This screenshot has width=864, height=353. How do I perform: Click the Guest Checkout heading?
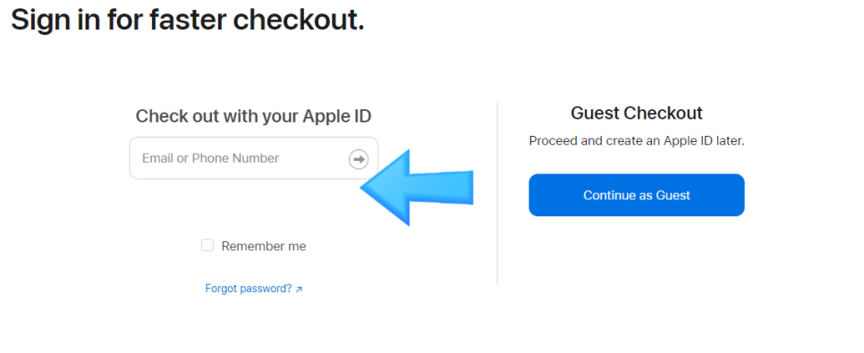click(637, 113)
